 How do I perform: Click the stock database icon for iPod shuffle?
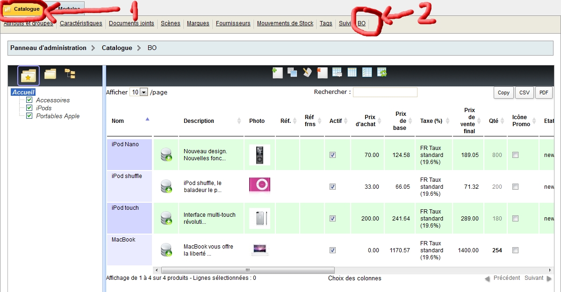166,186
